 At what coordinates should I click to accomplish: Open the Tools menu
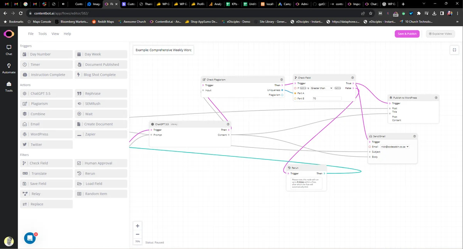click(42, 34)
